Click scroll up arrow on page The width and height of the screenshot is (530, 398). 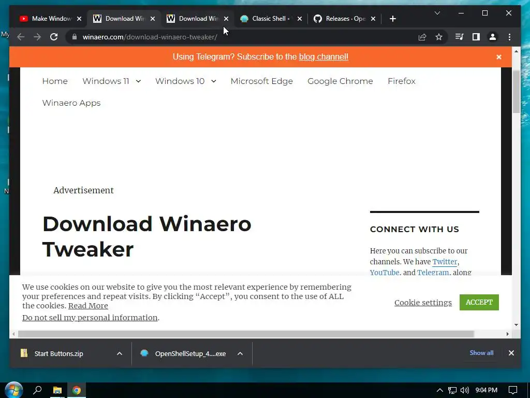[x=516, y=51]
